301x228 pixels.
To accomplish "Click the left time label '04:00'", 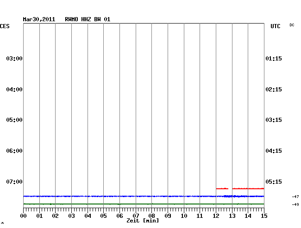I will point(14,90).
